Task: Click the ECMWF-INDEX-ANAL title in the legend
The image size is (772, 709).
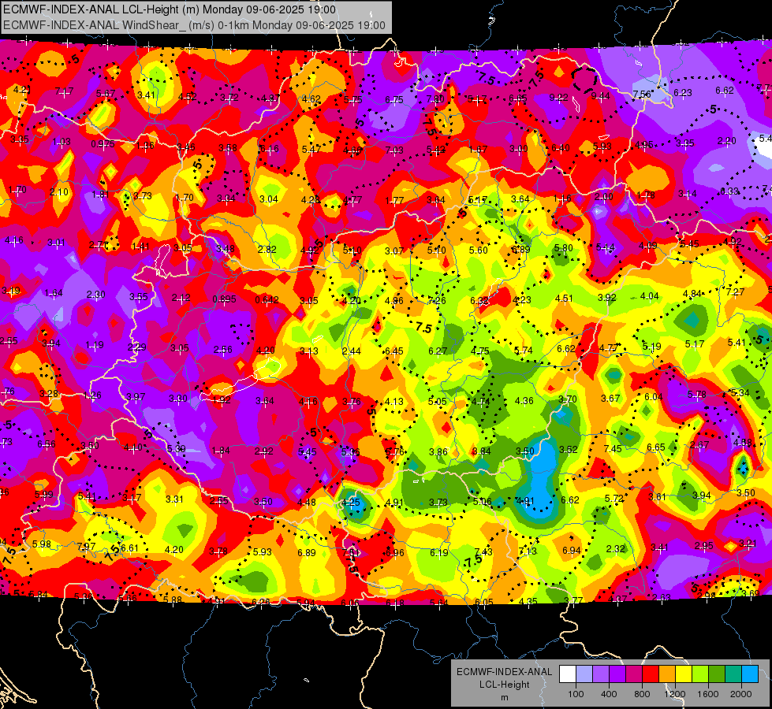Action: [505, 672]
